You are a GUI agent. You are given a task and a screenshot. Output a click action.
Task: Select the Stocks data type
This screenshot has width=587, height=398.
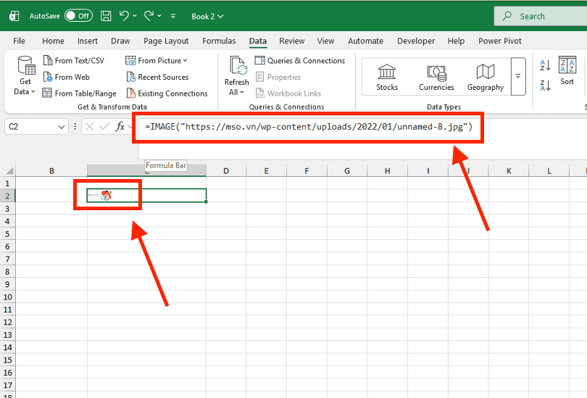(387, 77)
